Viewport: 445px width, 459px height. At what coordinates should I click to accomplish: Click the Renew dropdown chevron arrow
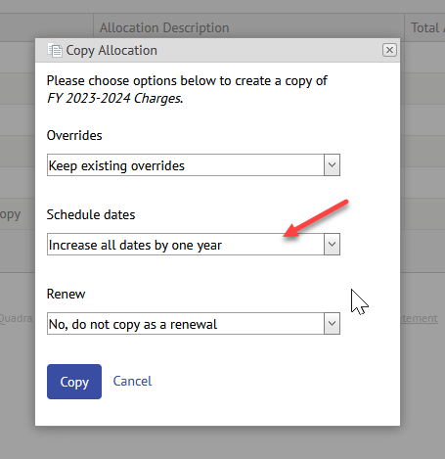coord(332,324)
